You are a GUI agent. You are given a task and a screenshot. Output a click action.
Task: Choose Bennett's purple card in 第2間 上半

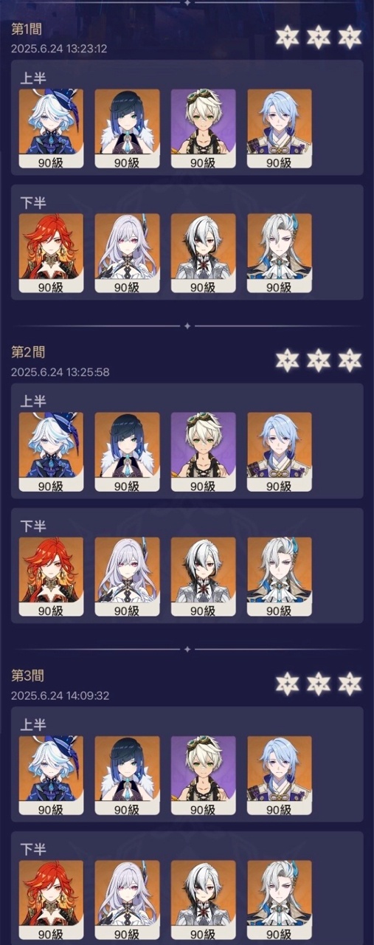pyautogui.click(x=203, y=452)
